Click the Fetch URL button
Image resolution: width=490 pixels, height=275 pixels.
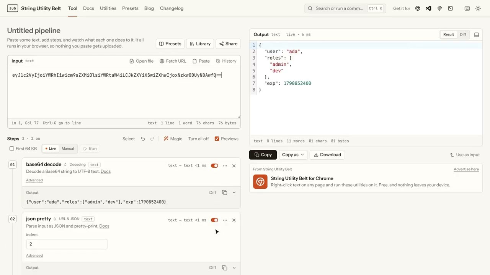click(173, 61)
